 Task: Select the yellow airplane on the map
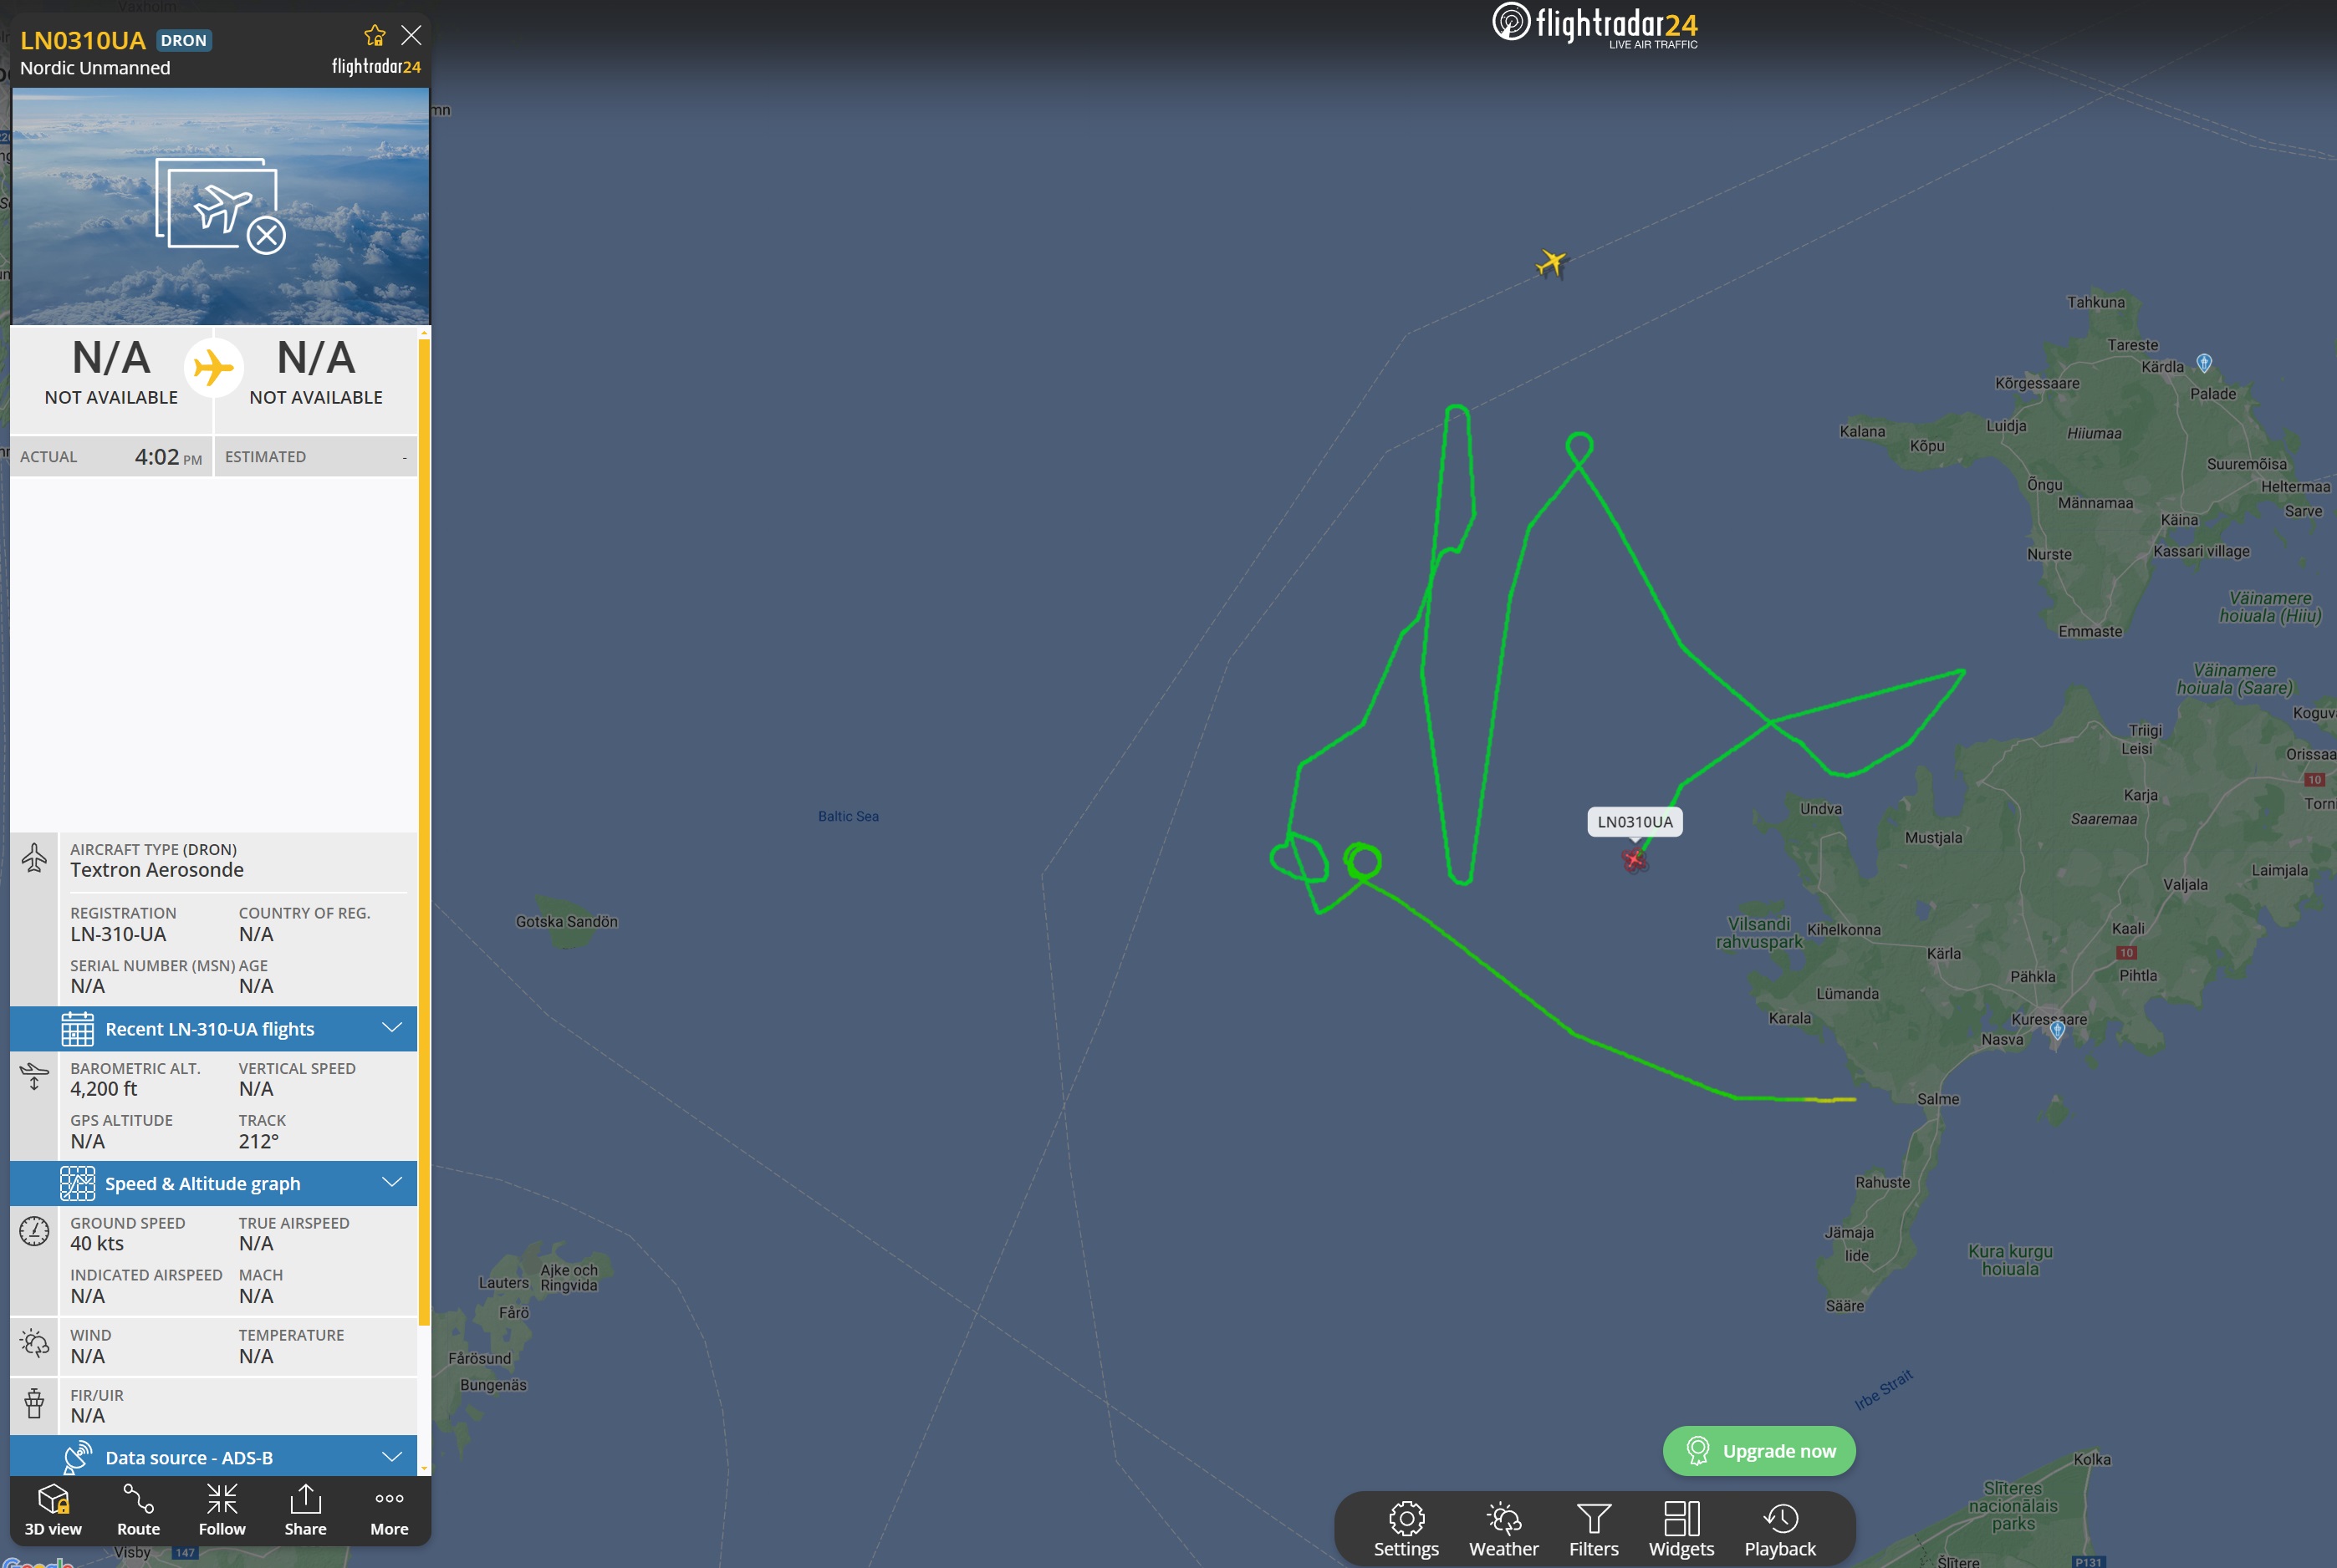click(1551, 263)
